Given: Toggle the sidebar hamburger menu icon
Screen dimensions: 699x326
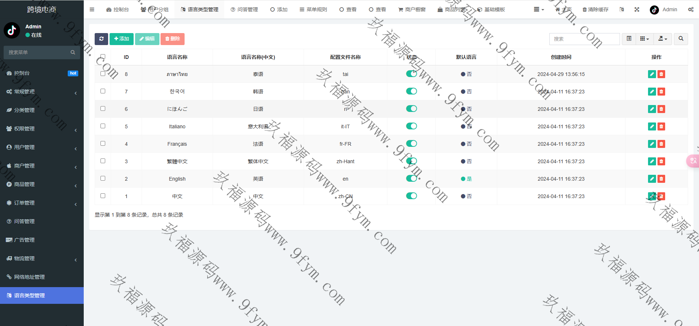Looking at the screenshot, I should (x=92, y=9).
